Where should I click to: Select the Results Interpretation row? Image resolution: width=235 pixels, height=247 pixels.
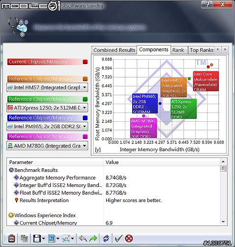tap(114, 200)
